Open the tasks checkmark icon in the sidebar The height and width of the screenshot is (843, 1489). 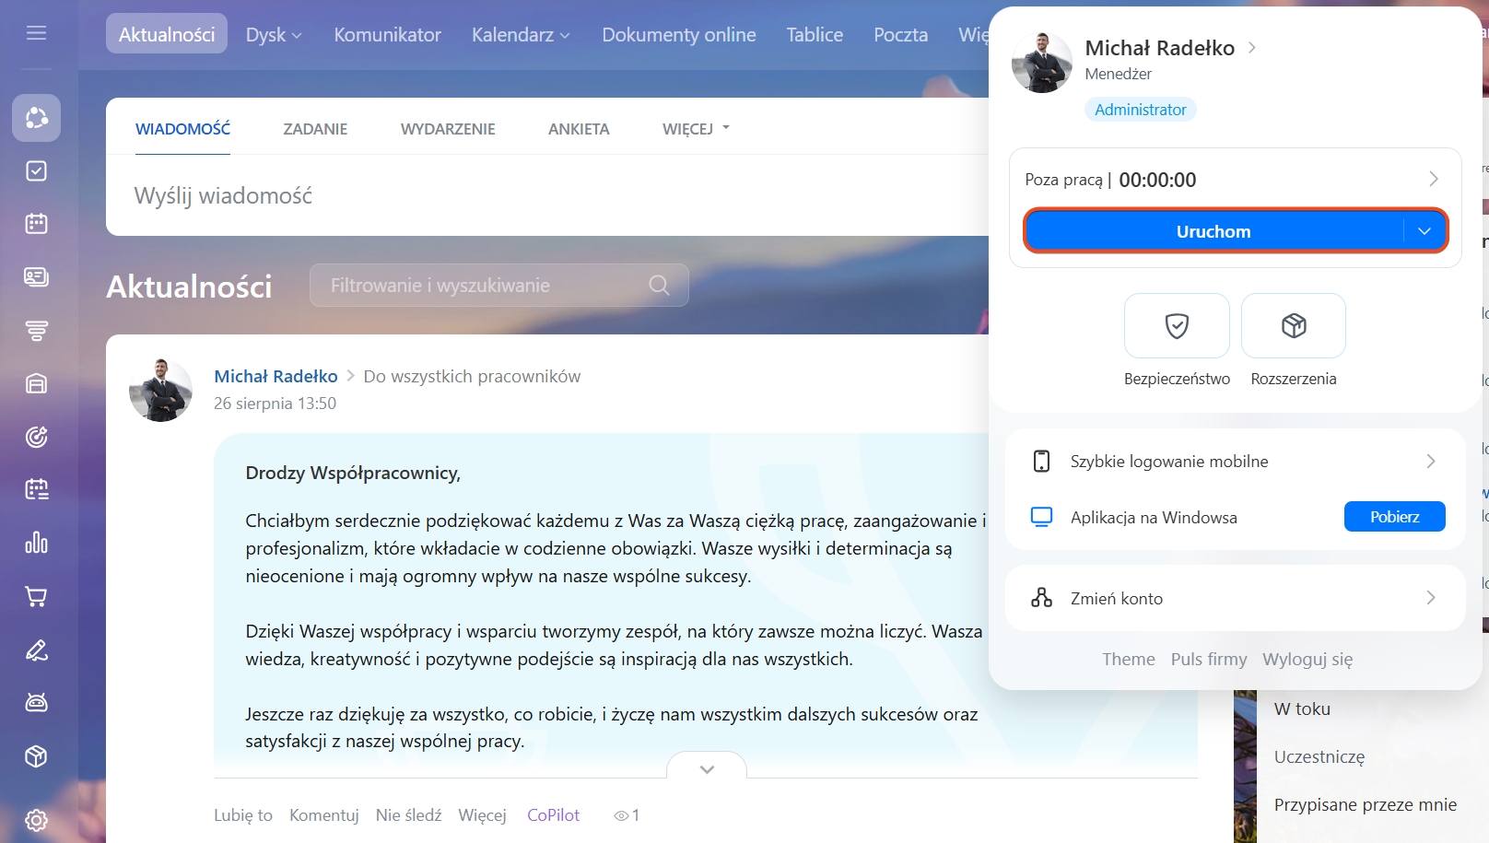tap(36, 170)
